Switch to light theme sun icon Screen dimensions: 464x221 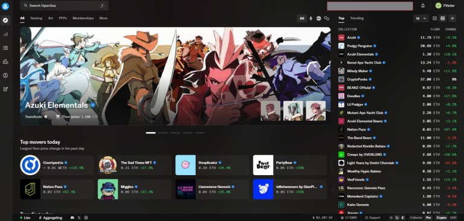(391, 218)
